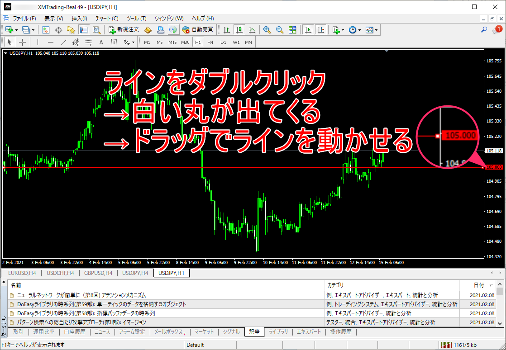
Task: Open the ファイル (F) menu
Action: pyautogui.click(x=24, y=19)
